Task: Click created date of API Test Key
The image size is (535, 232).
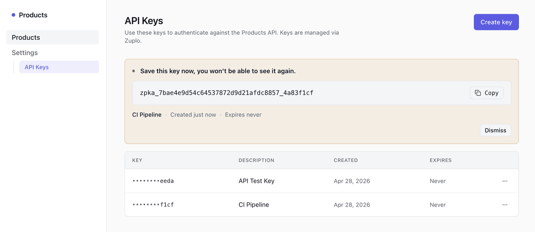Action: point(352,181)
